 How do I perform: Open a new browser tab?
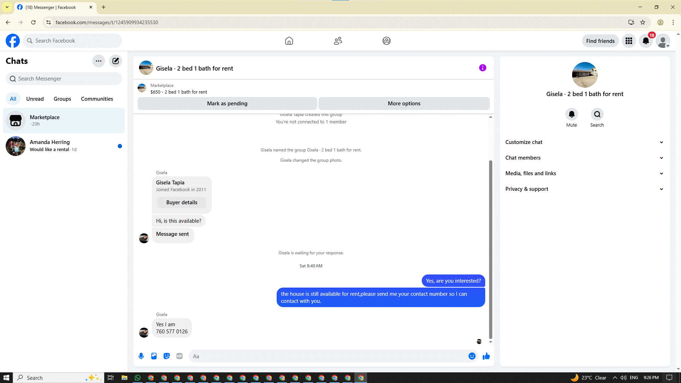point(104,7)
